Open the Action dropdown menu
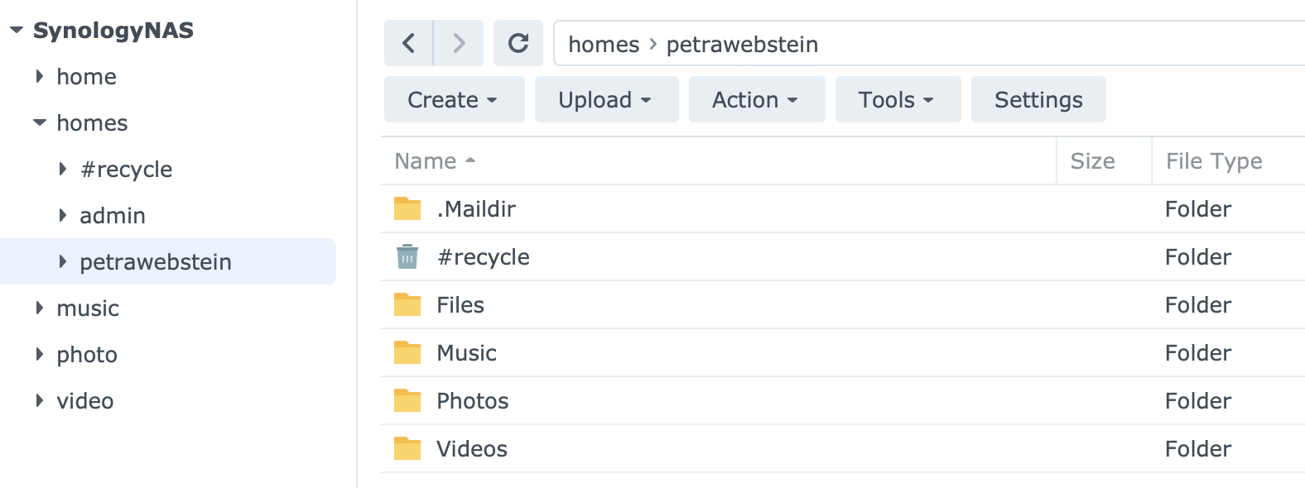This screenshot has height=488, width=1305. (x=755, y=100)
